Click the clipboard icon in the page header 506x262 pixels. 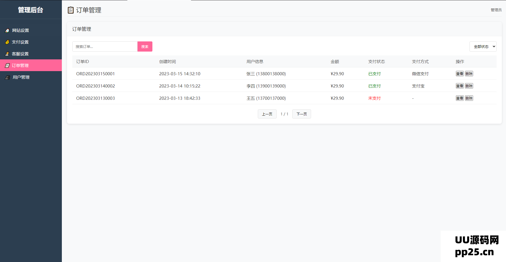tap(70, 10)
